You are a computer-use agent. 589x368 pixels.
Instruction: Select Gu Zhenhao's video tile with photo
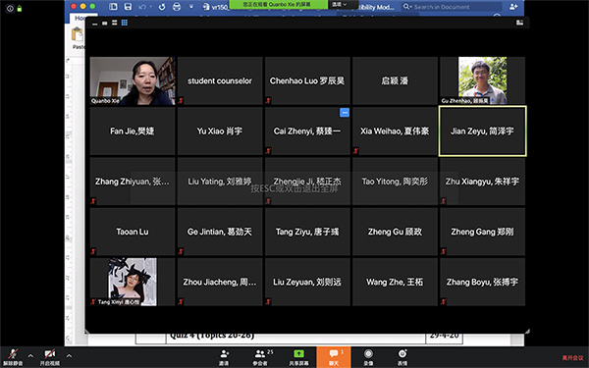(x=483, y=80)
